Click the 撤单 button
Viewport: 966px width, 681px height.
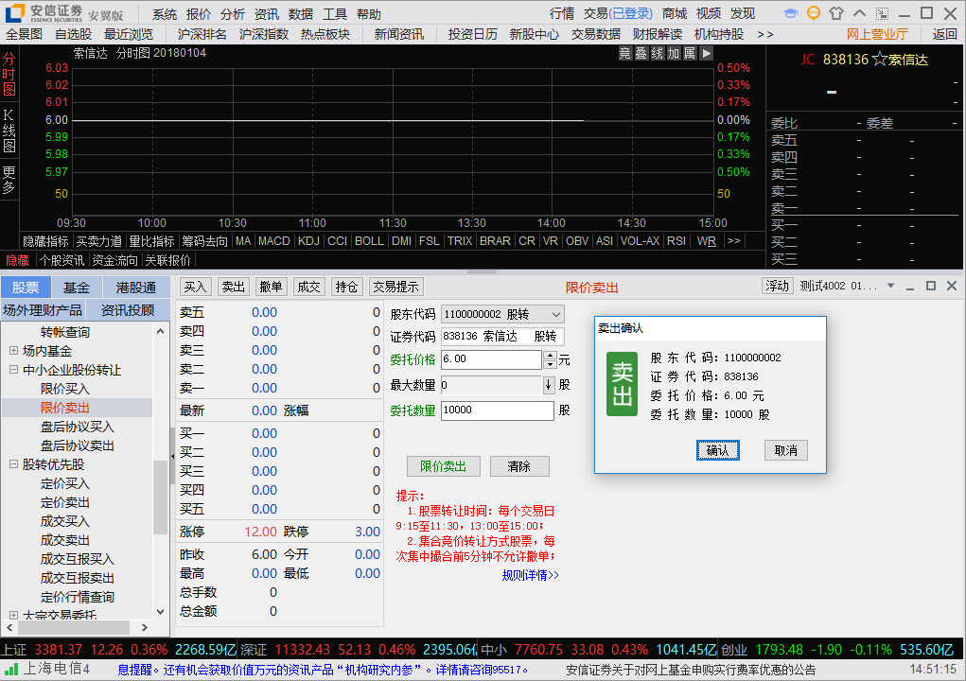pos(271,287)
